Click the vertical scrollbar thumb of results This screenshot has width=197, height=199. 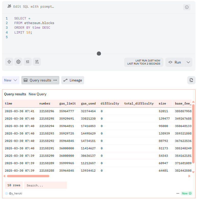[x=193, y=134]
